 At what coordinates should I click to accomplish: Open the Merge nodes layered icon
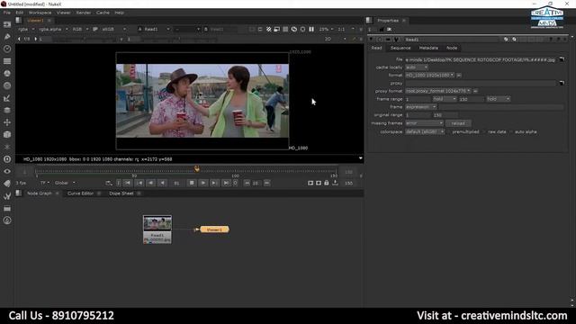pos(7,110)
